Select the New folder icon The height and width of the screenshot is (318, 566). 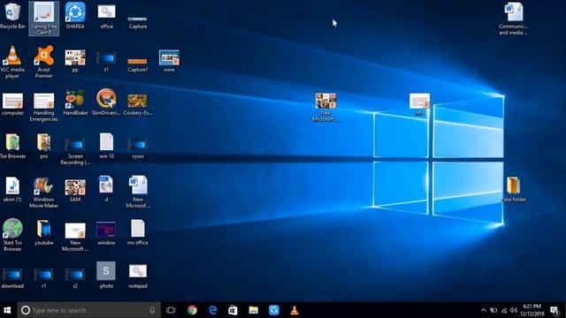(x=513, y=189)
